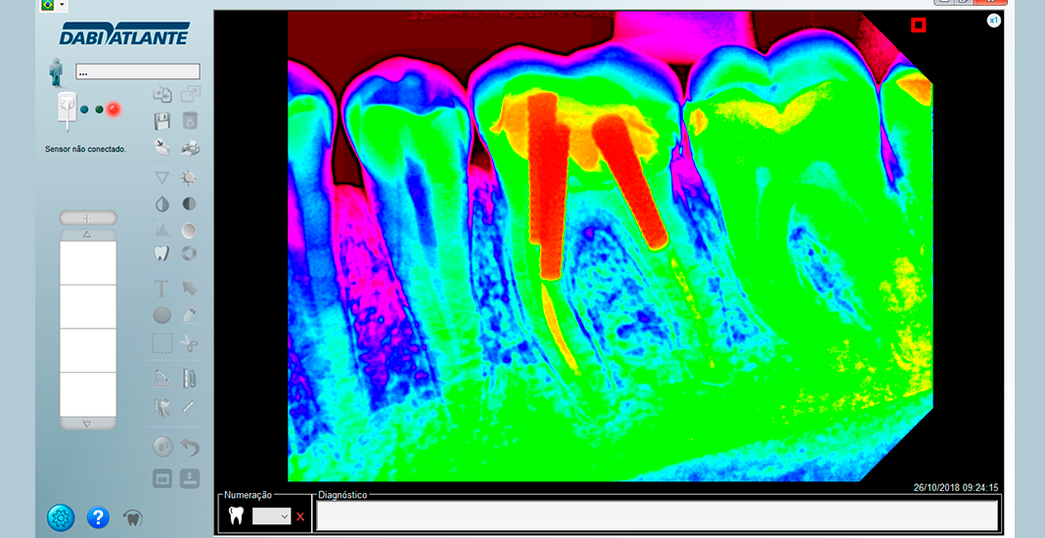1045x538 pixels.
Task: Select the filled circle drawing tool
Action: (x=162, y=315)
